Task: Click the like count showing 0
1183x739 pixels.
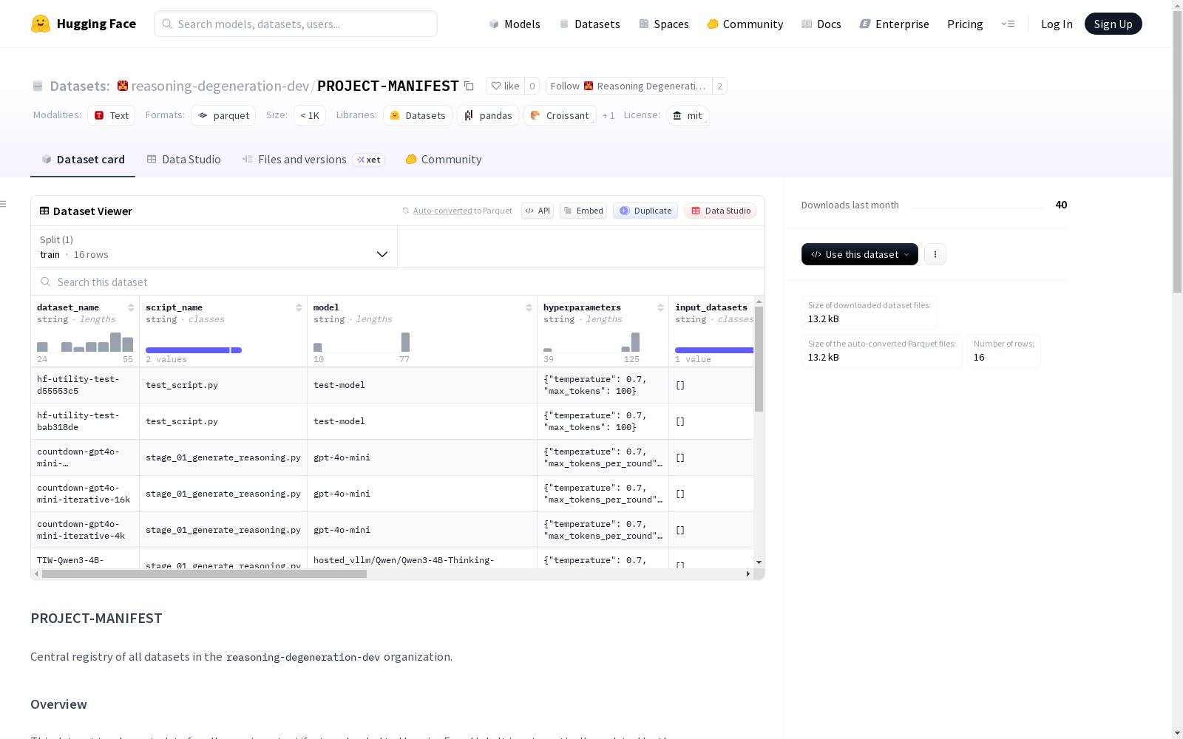Action: (532, 86)
